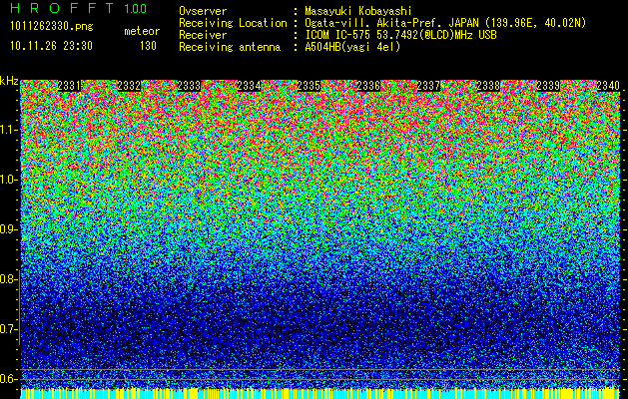This screenshot has width=628, height=399.
Task: Click the Receiving Location label
Action: coord(233,23)
